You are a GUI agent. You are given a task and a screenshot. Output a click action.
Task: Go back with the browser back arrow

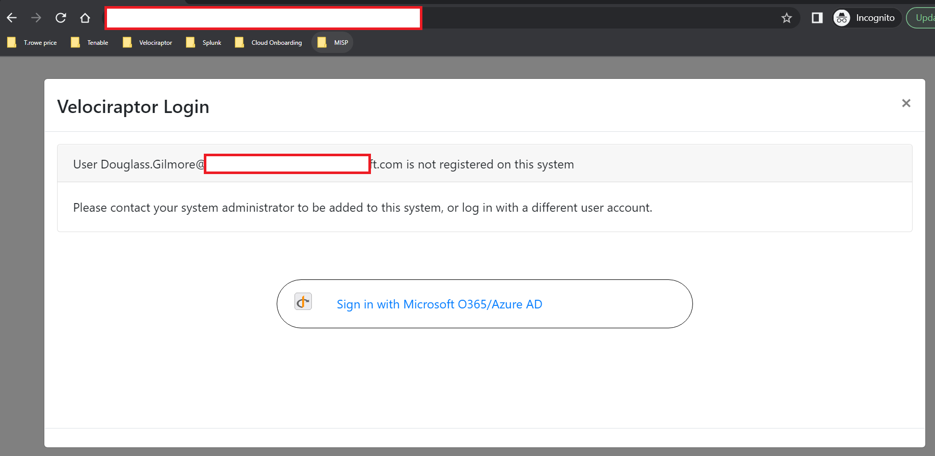12,18
